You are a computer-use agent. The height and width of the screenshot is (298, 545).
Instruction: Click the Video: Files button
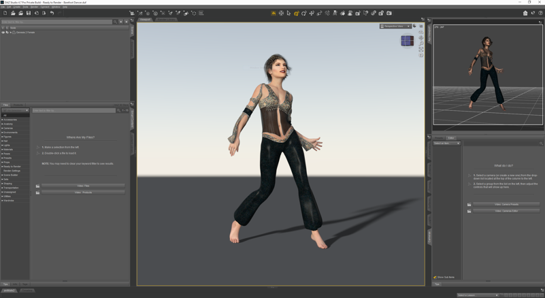(x=83, y=186)
